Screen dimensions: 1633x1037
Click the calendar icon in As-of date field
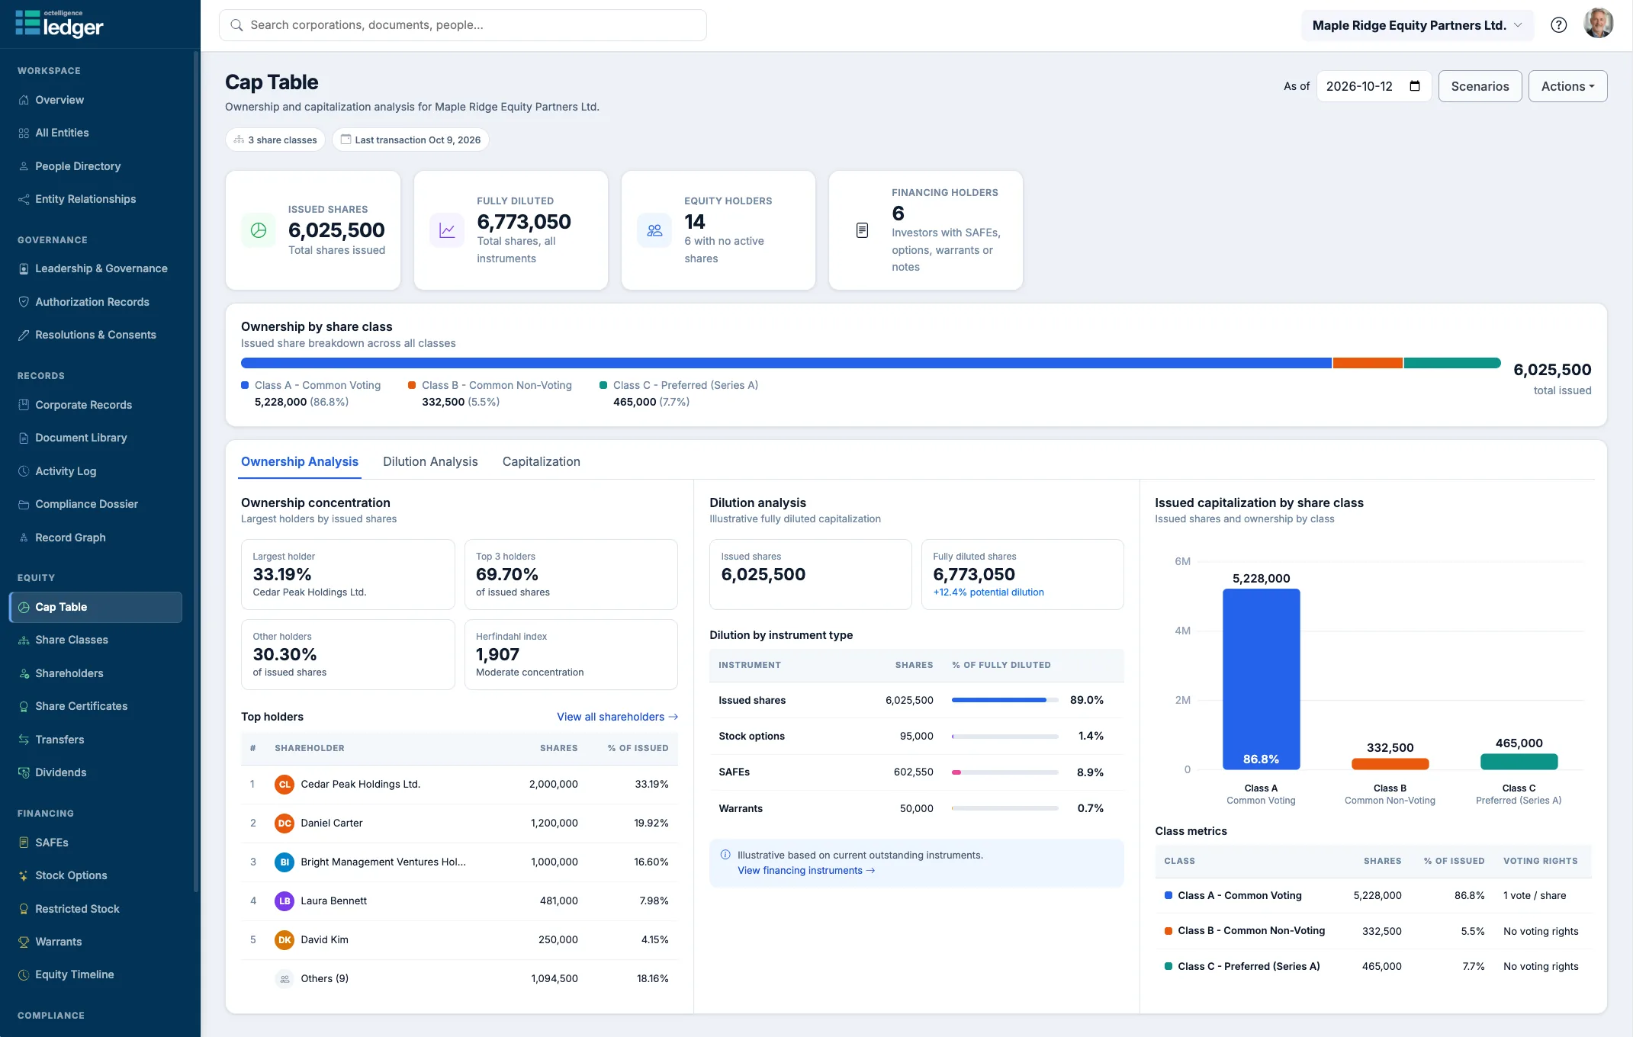tap(1415, 86)
